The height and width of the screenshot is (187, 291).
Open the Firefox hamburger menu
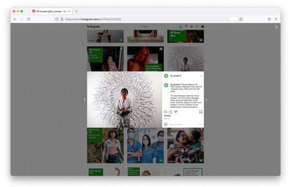[x=276, y=19]
